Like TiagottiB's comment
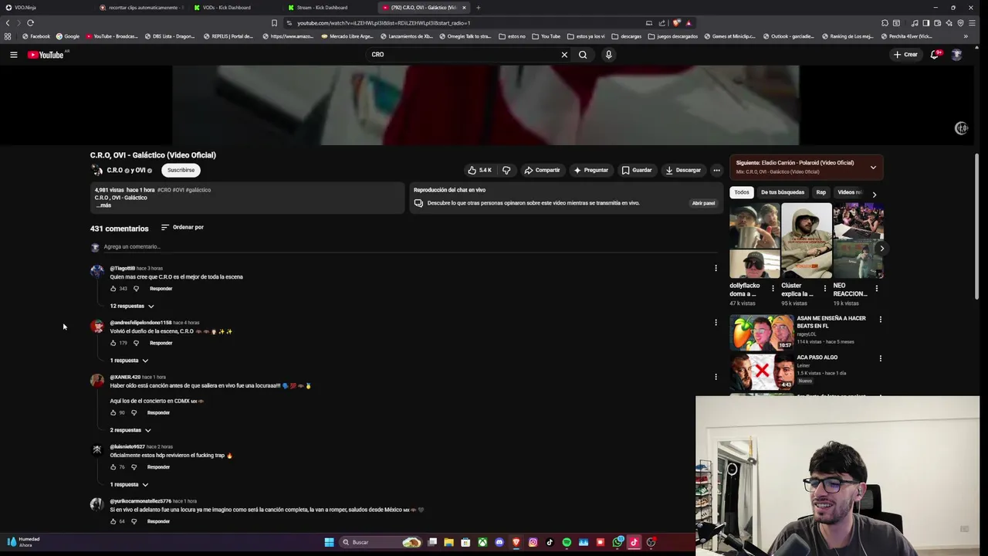Screen dimensions: 988x556 tap(113, 289)
